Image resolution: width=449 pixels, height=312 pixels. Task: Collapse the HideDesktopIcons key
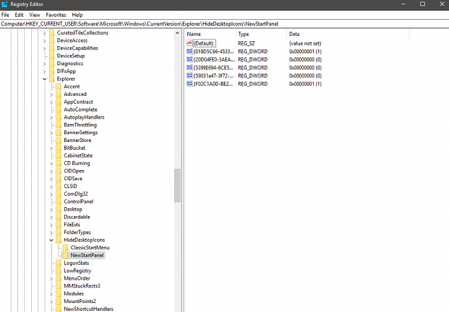(51, 240)
